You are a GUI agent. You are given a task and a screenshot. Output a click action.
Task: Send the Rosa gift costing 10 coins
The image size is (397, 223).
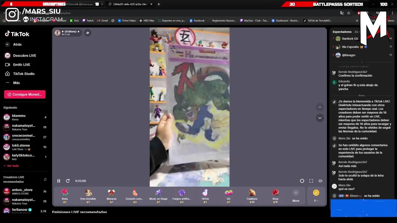[275, 196]
